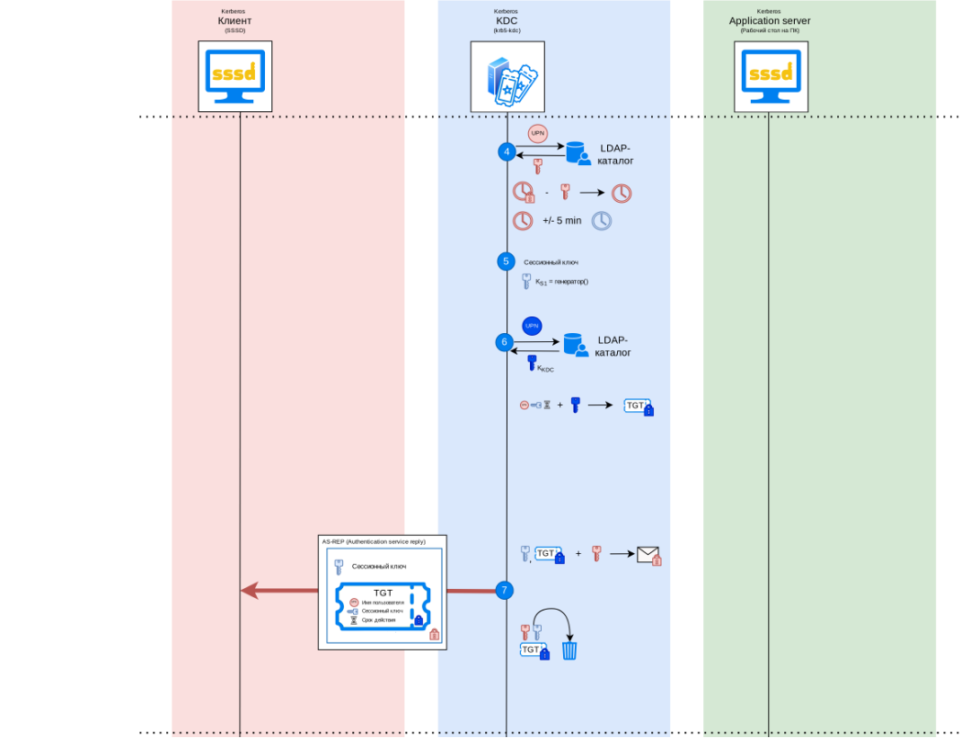Click the red UPN badge
This screenshot has height=738, width=961.
pyautogui.click(x=537, y=133)
